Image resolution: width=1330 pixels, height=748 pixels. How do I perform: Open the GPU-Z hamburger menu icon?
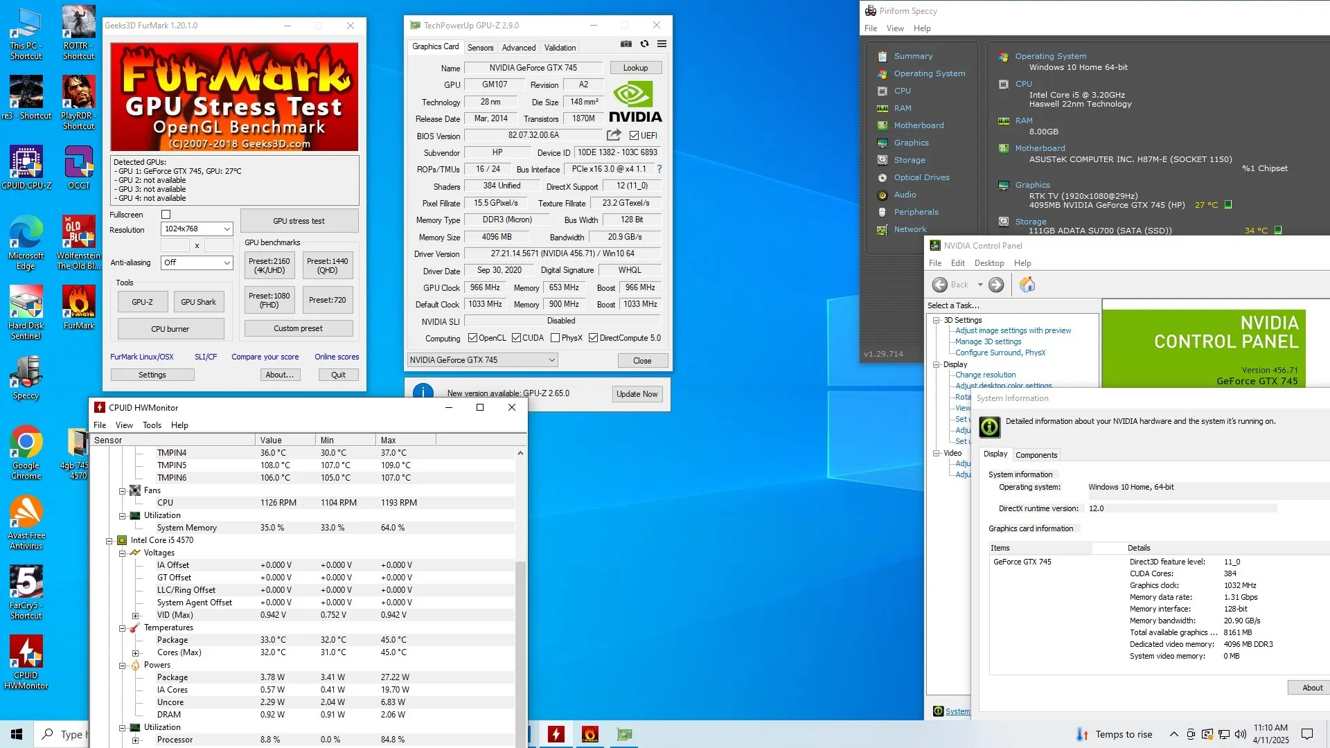coord(662,44)
